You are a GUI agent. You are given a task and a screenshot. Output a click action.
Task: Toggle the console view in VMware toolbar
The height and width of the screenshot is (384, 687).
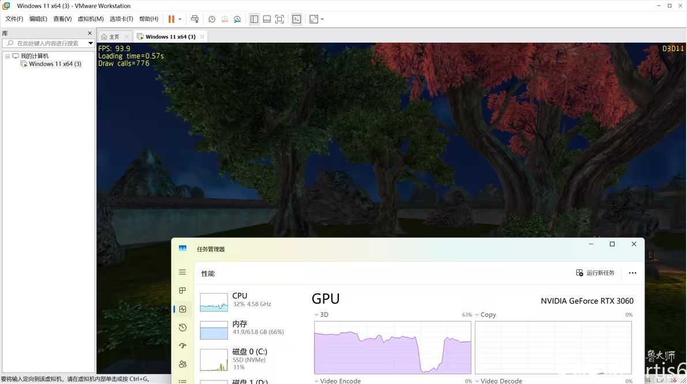[x=297, y=19]
